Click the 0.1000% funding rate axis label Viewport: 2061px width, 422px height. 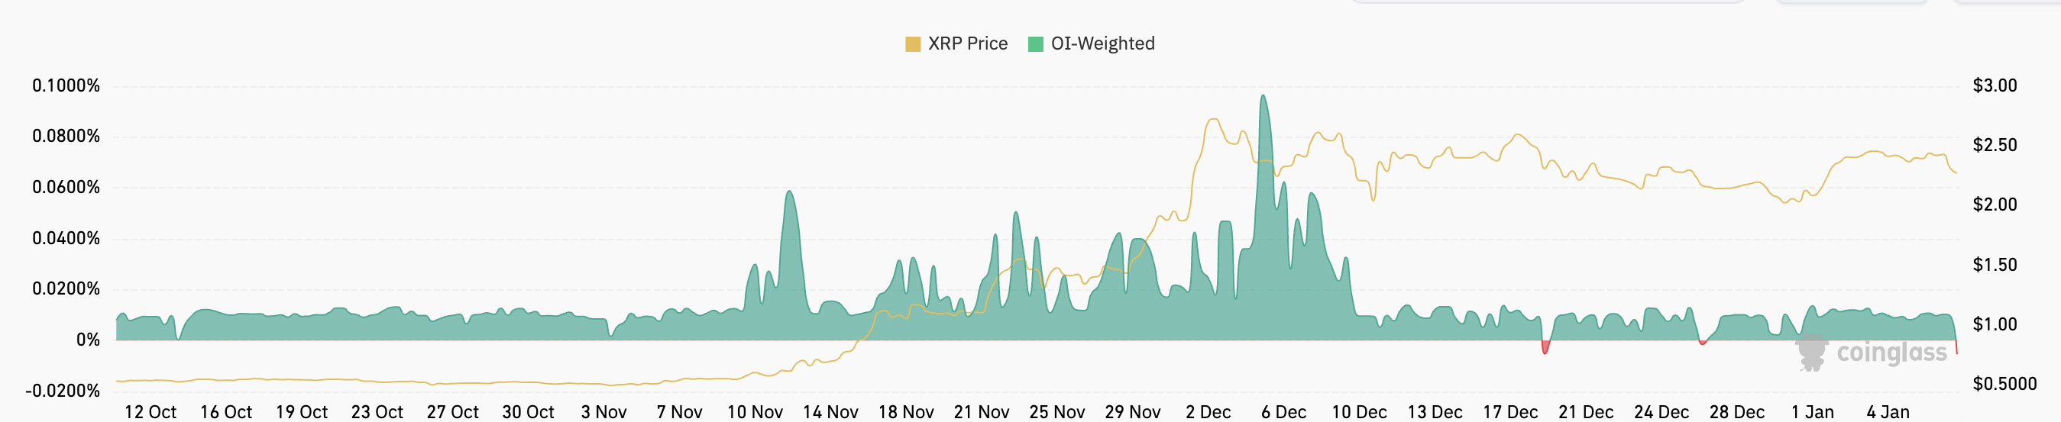66,85
